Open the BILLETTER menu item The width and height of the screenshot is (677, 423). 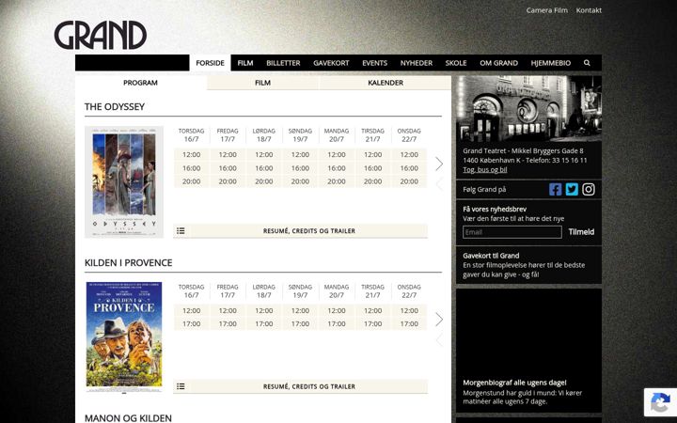[x=283, y=63]
